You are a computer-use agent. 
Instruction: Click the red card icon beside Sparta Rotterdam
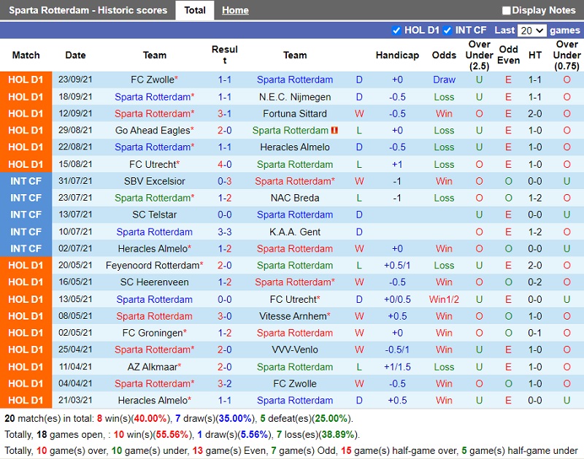point(334,131)
